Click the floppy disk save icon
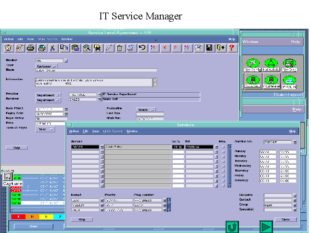The width and height of the screenshot is (311, 233). click(209, 48)
